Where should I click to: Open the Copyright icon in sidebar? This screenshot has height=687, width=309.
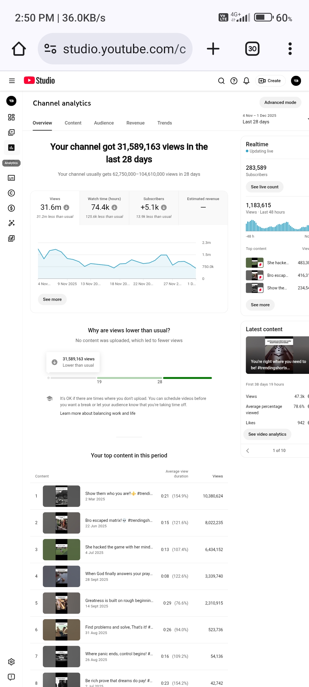coord(11,193)
